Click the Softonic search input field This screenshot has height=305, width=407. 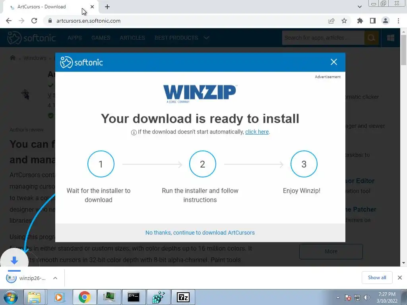(323, 38)
